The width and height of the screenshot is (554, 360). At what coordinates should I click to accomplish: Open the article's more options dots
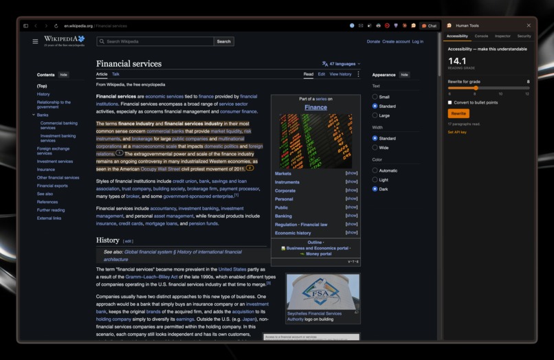(x=358, y=74)
